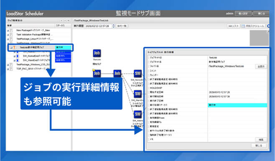Click the 2026/03/13 12:57:28 scheduled start value
Viewport: 275px width, 161px height.
[219, 92]
